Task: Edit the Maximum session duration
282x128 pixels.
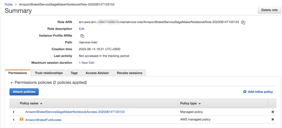Action: coord(91,63)
